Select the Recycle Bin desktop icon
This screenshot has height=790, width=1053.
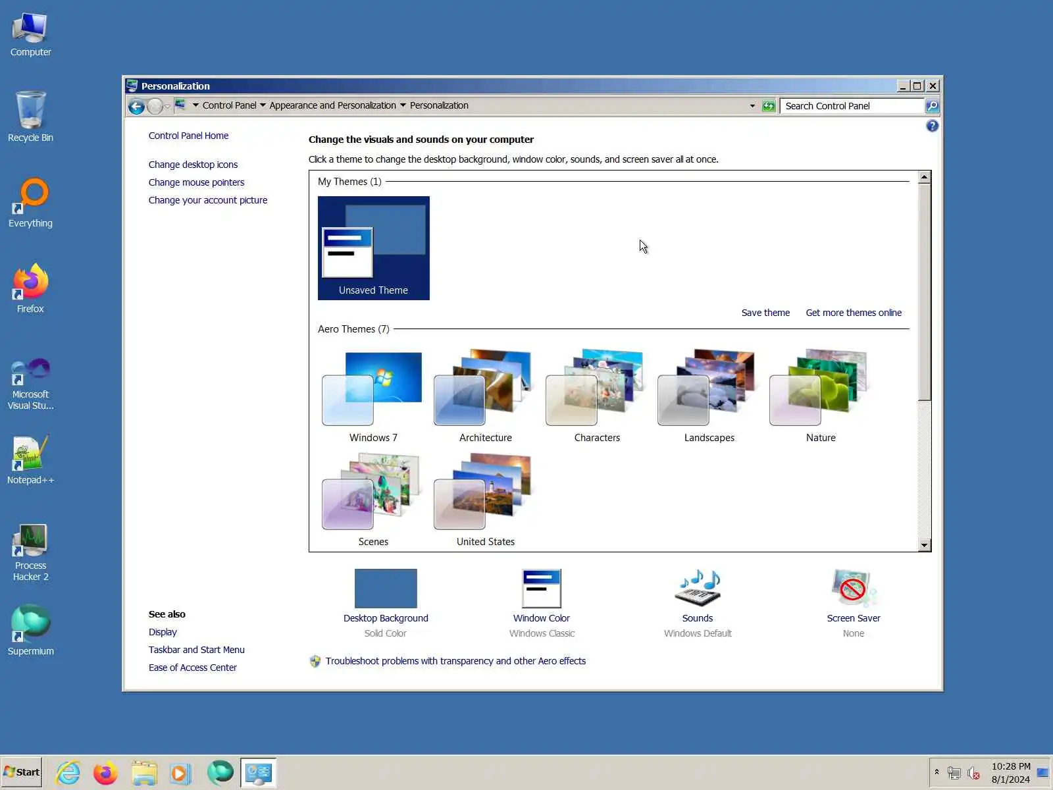click(x=30, y=117)
